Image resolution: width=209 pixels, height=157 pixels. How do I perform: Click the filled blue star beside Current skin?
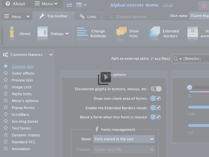(6, 66)
